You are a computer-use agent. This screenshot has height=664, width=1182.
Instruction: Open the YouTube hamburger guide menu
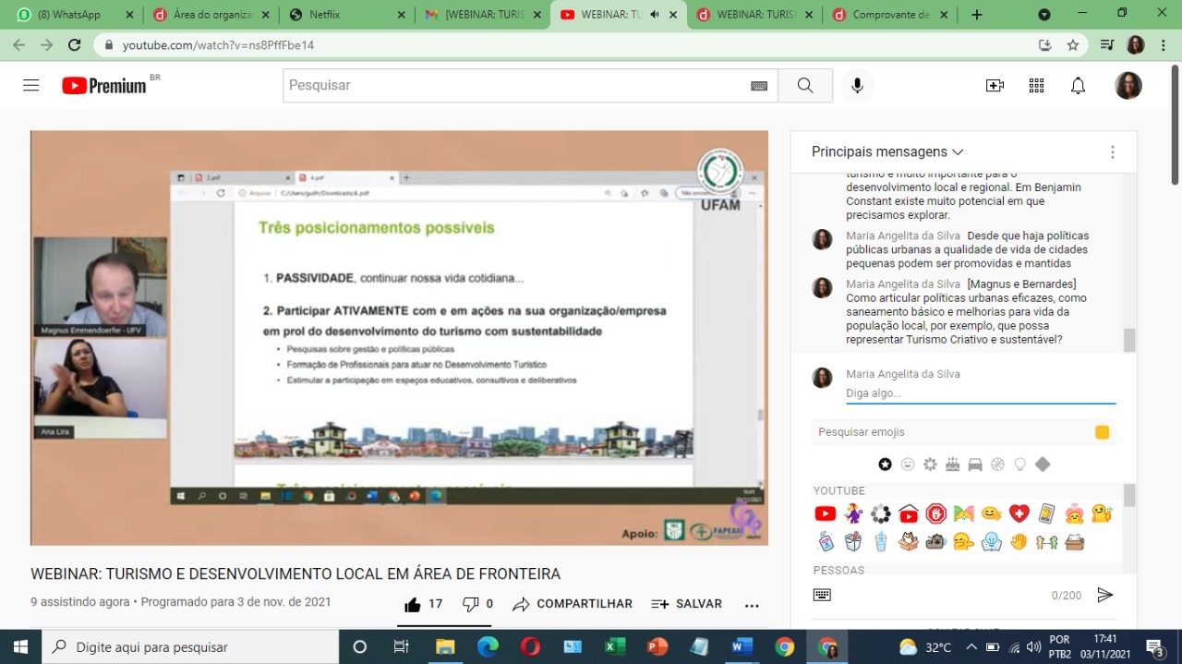click(x=31, y=86)
